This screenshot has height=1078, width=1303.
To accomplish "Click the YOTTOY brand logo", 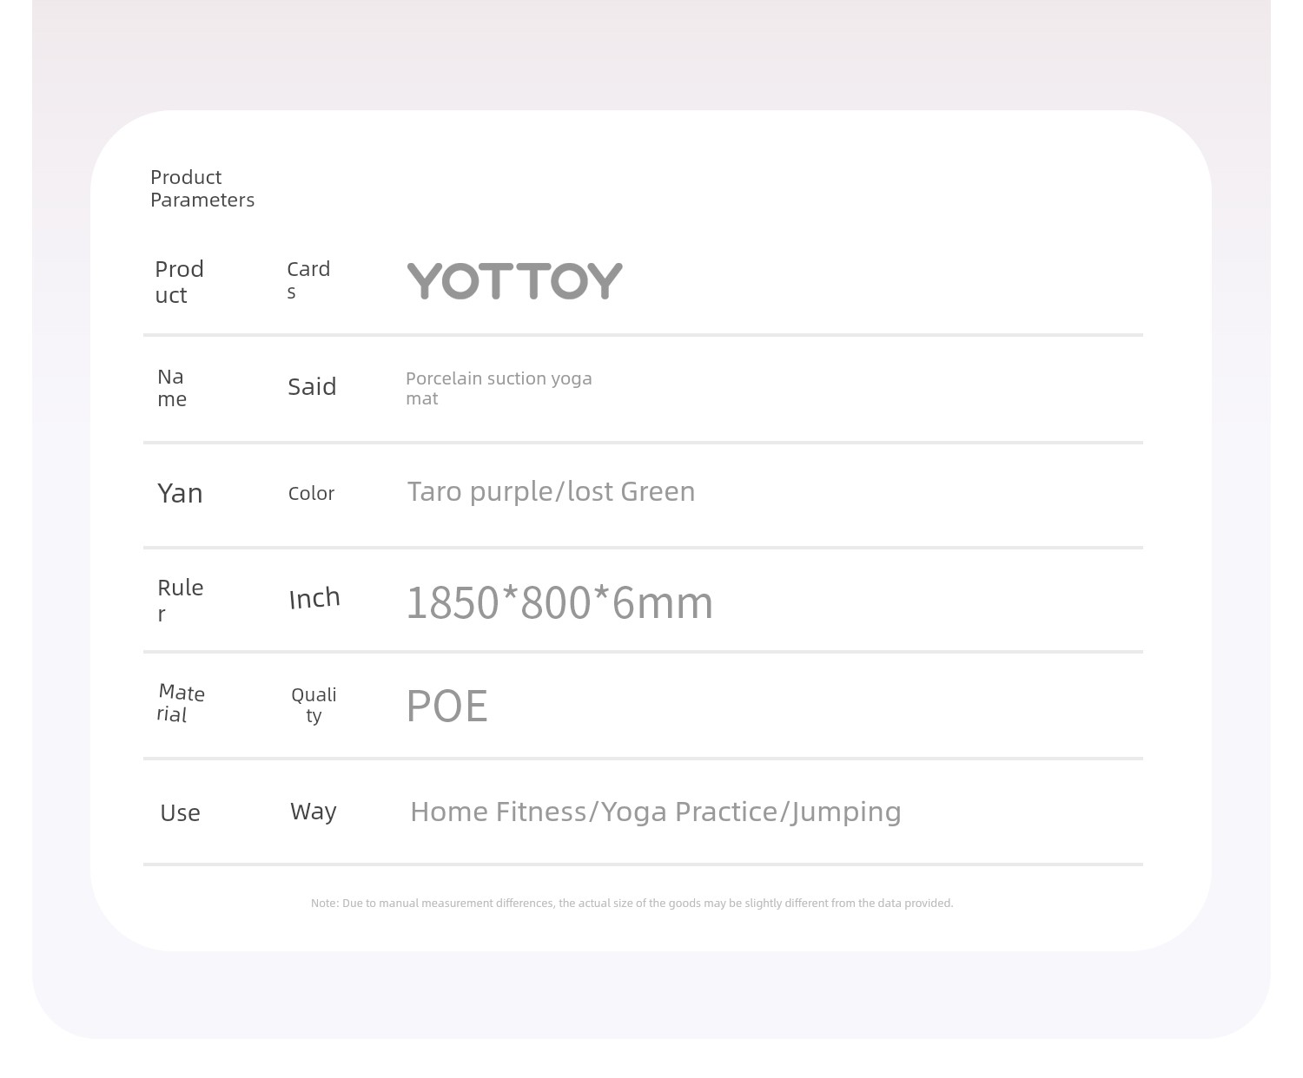I will [514, 281].
